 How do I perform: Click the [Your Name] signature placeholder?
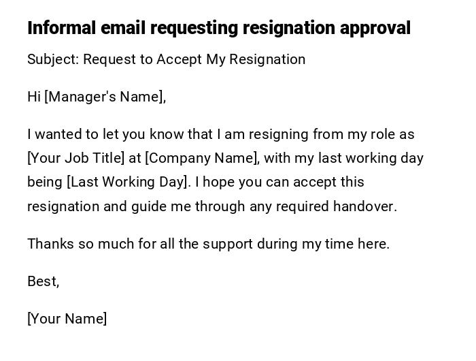point(67,319)
